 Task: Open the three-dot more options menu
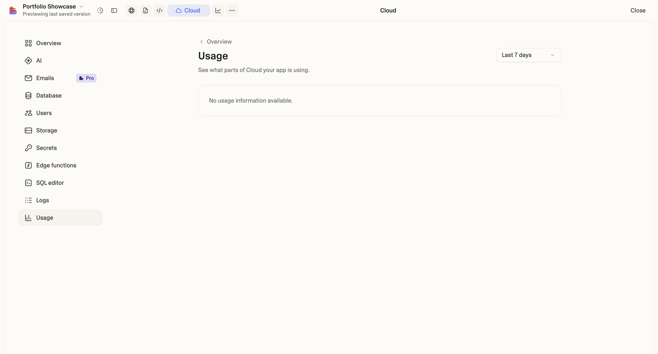point(232,10)
